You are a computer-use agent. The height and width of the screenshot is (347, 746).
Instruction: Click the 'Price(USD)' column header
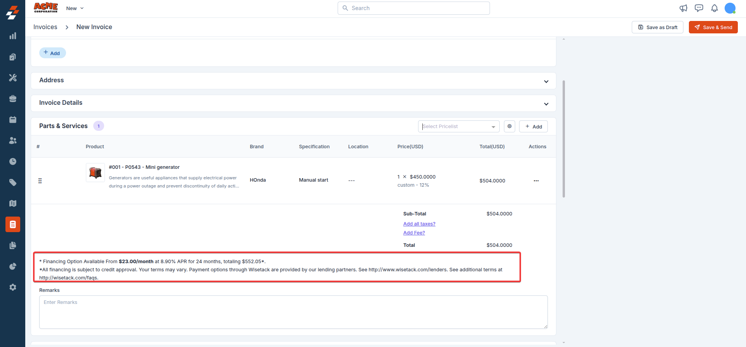coord(410,147)
